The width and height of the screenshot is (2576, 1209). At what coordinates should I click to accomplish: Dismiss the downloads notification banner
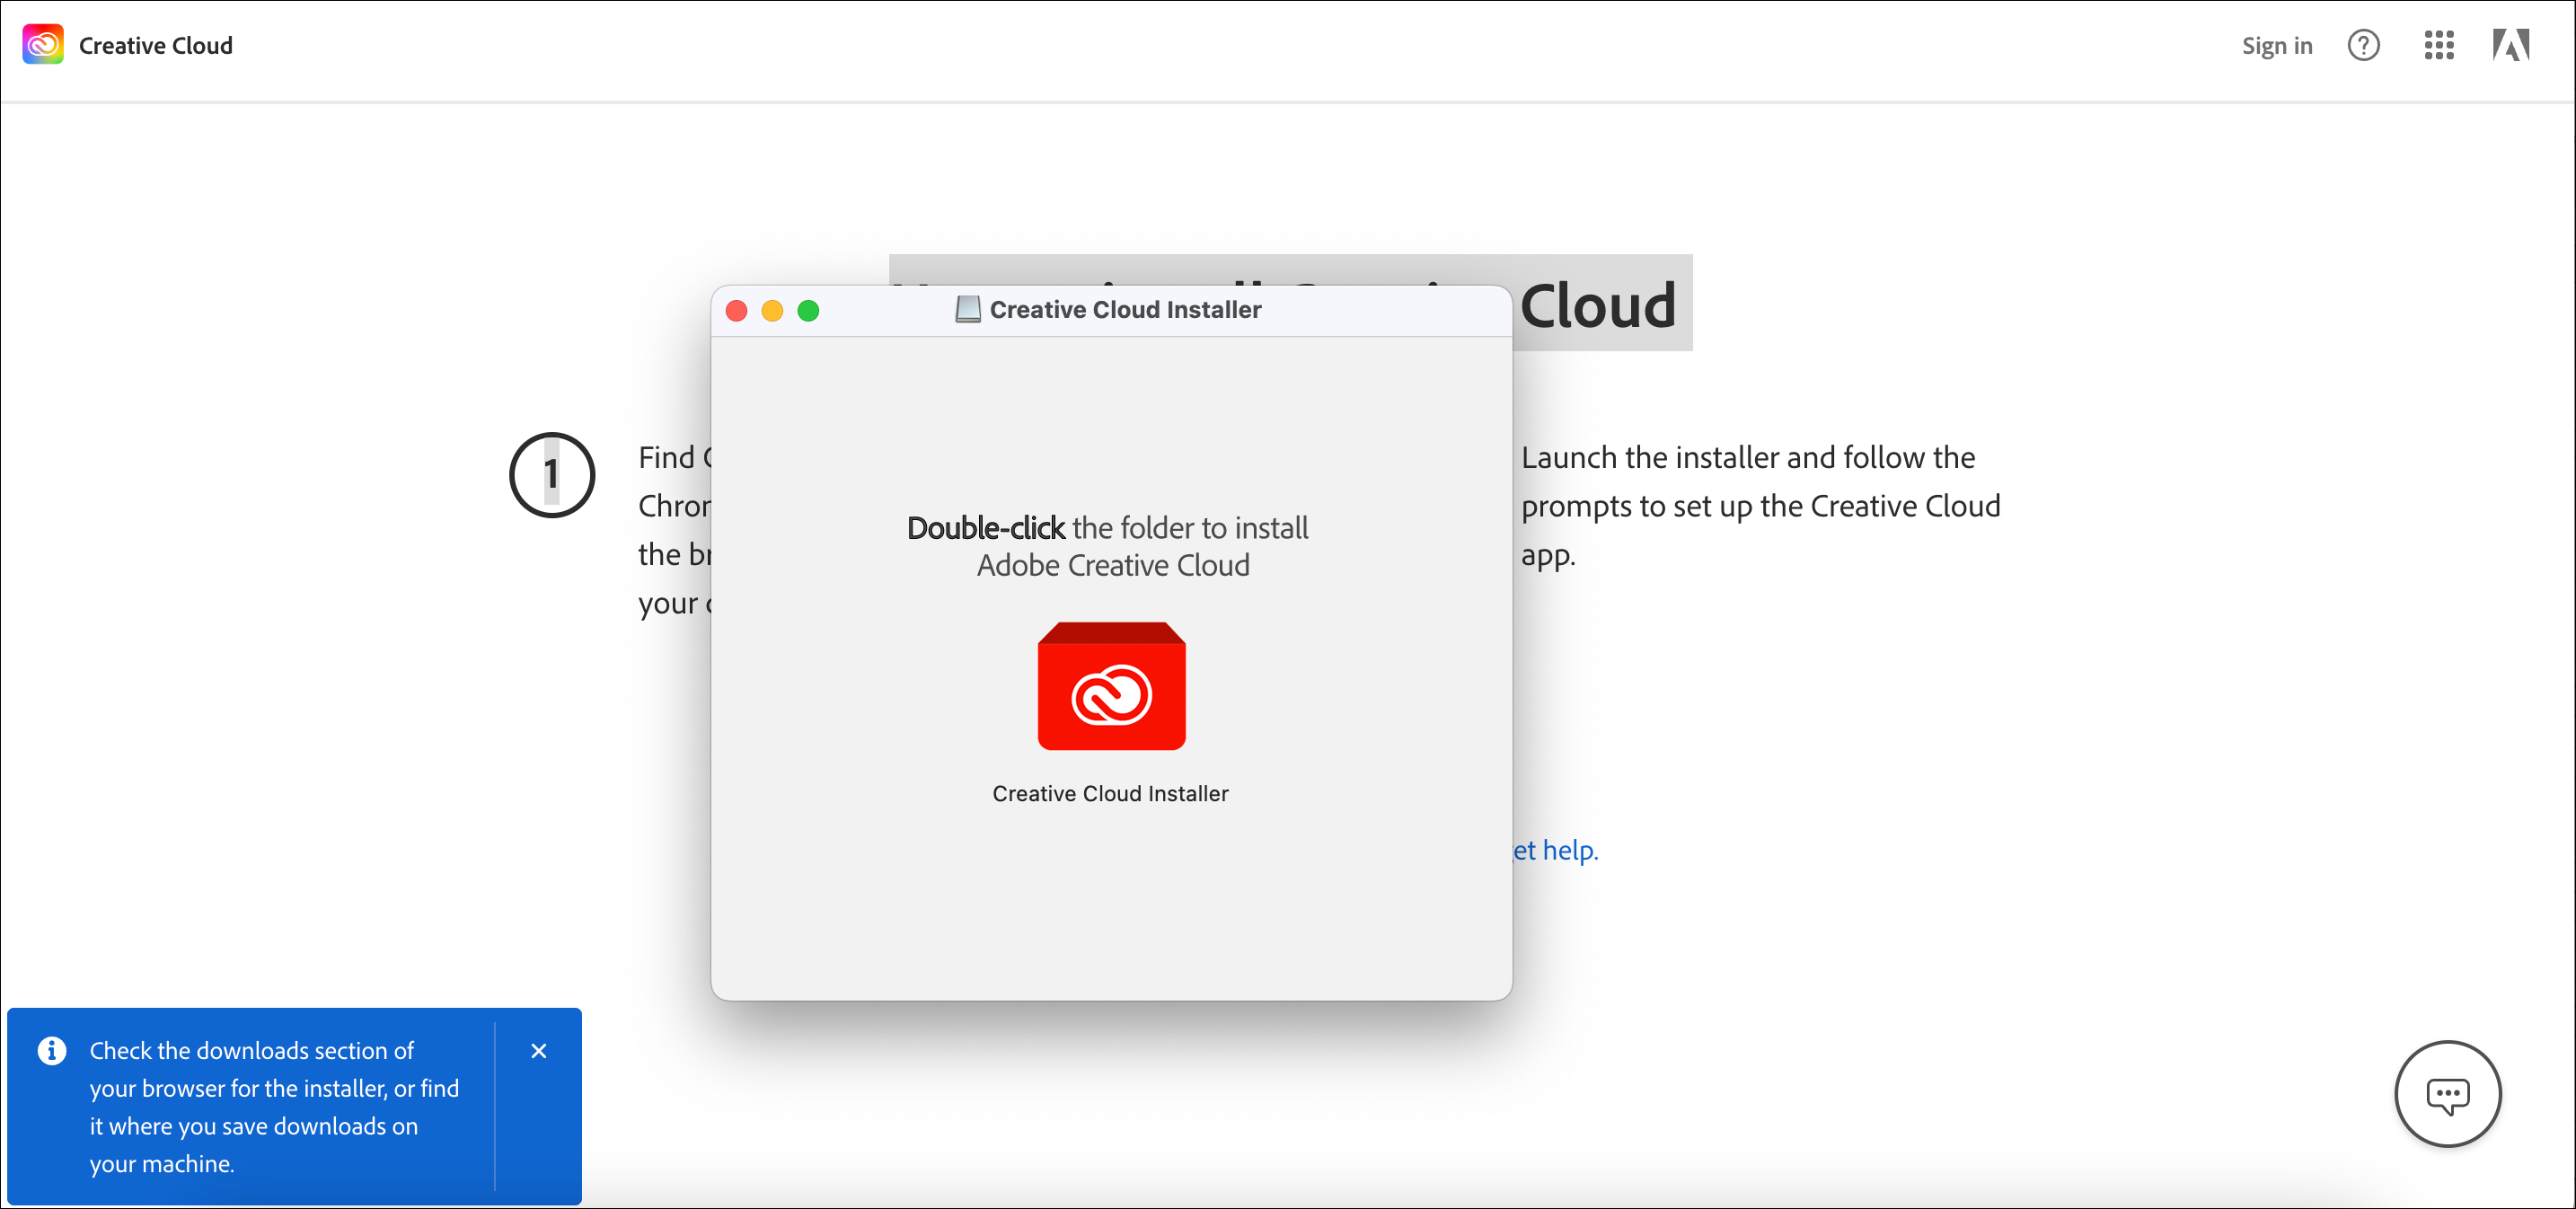(x=539, y=1050)
